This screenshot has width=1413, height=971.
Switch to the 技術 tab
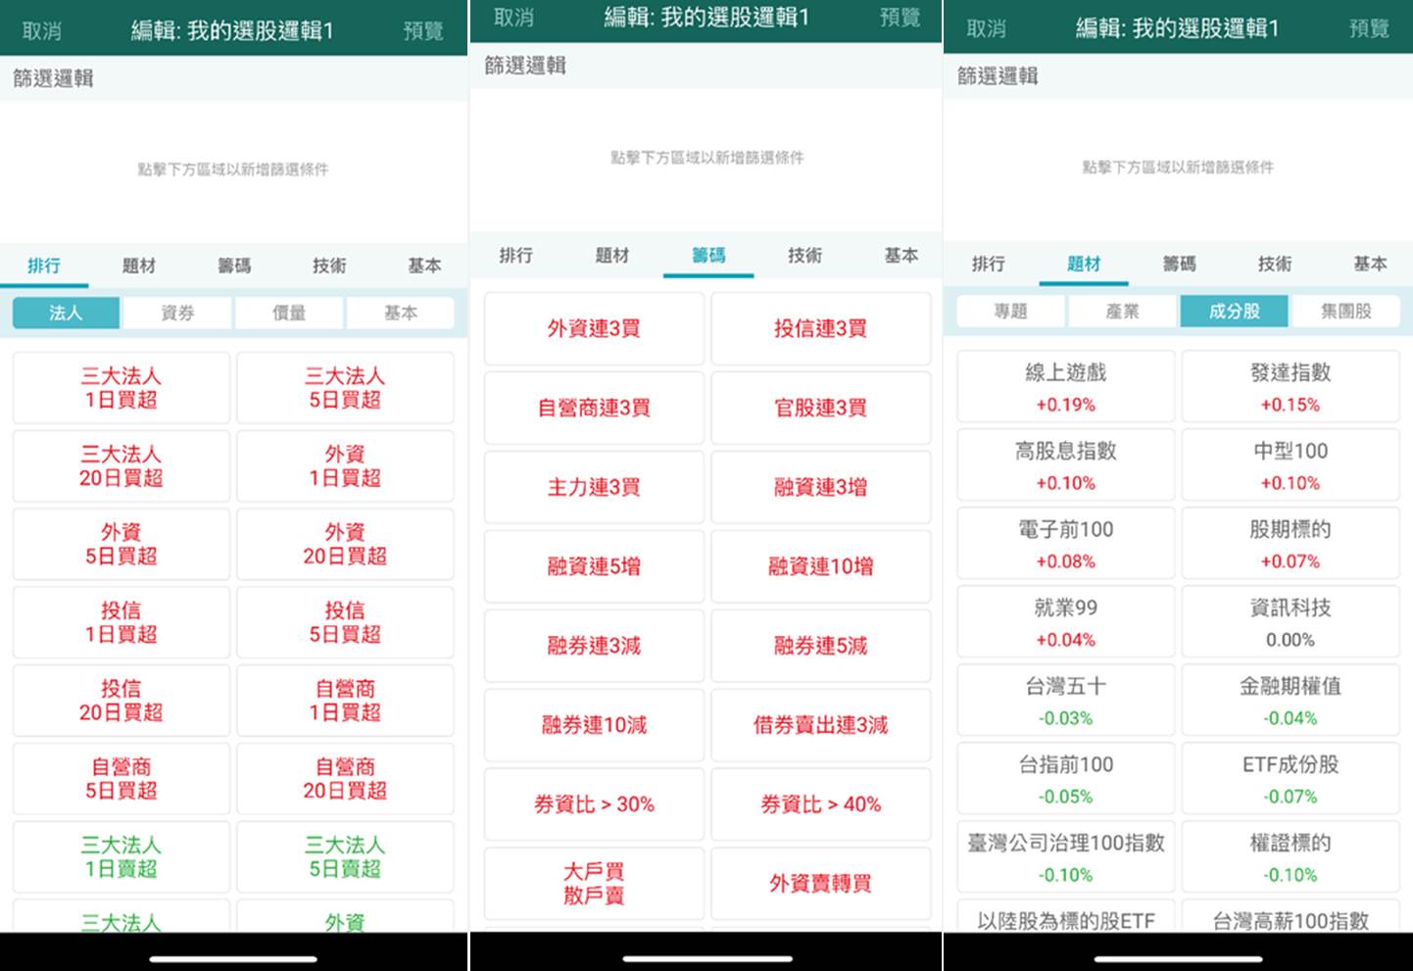(804, 257)
